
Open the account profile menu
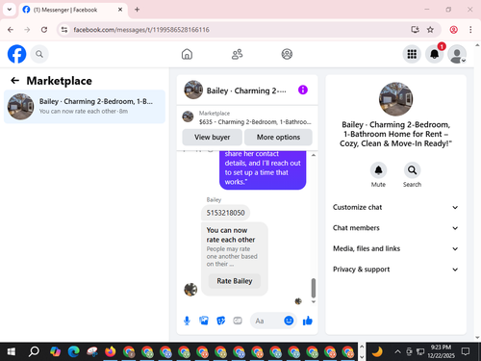[x=457, y=54]
